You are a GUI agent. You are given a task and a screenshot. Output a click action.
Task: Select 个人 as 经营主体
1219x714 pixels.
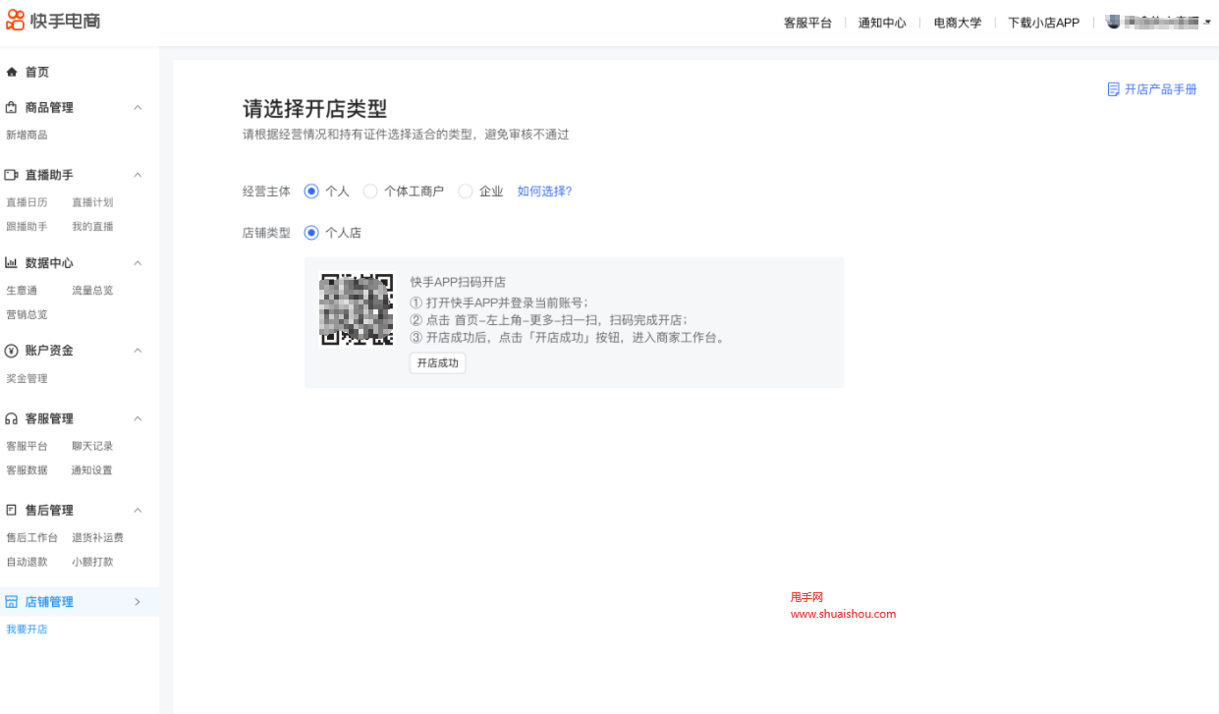pyautogui.click(x=311, y=191)
